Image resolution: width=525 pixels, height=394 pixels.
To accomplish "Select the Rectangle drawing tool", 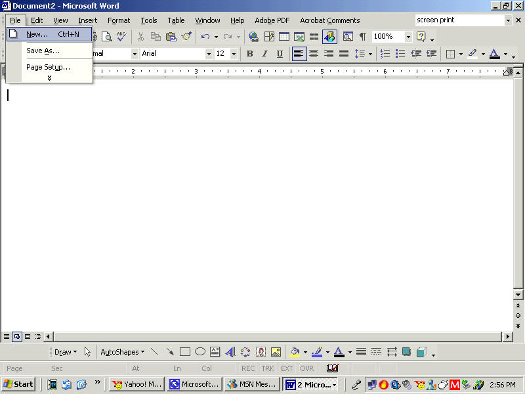I will [x=185, y=352].
